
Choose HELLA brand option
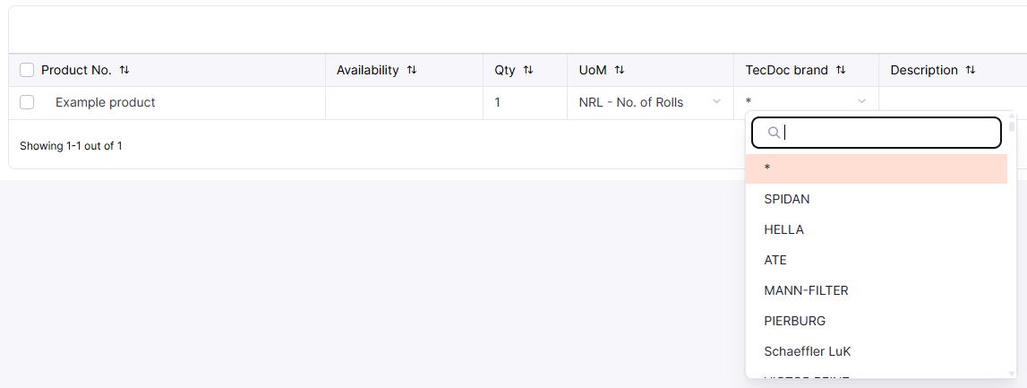click(x=784, y=229)
